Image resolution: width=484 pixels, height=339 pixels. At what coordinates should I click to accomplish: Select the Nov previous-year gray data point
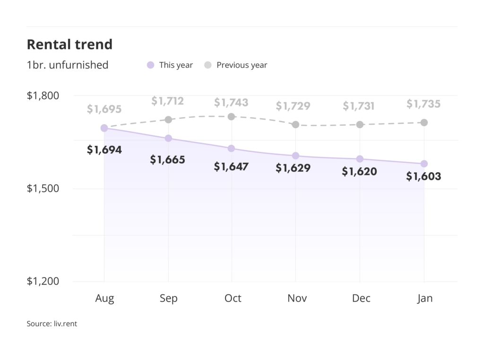point(295,124)
